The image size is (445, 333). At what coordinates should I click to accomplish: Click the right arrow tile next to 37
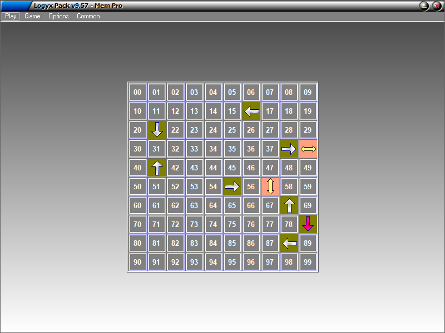tap(289, 149)
